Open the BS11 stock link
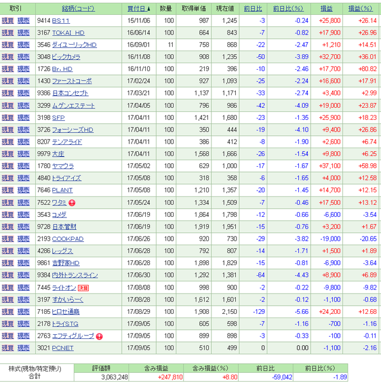Viewport: 381px width, 383px height. pyautogui.click(x=61, y=21)
